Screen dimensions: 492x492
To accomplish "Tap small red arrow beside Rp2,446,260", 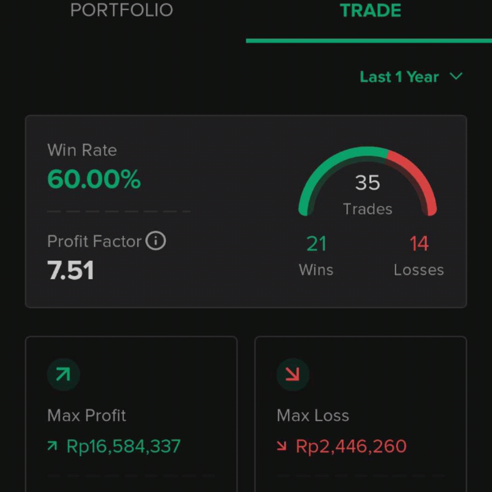I will pyautogui.click(x=281, y=446).
